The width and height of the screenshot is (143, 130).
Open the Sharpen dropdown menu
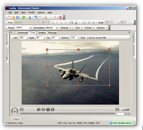point(102,28)
